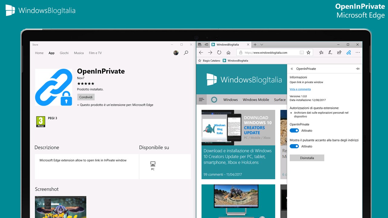Click the five-star rating in Store
388x218 pixels.
tap(85, 84)
